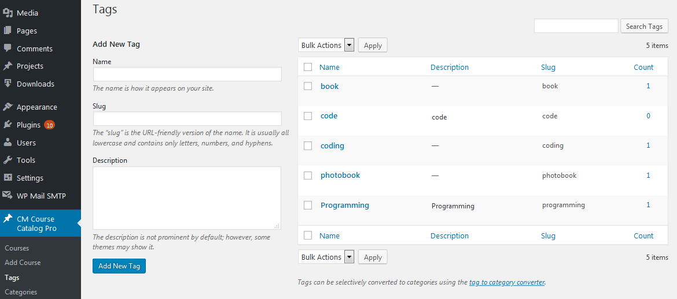Toggle the select-all checkbox in table header
The image size is (677, 299).
[308, 67]
